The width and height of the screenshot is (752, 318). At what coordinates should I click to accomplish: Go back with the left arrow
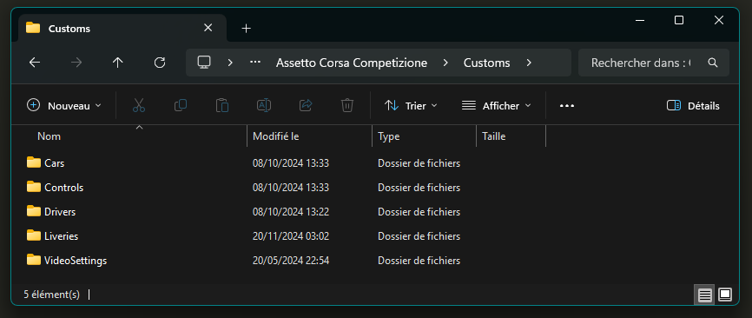pos(35,63)
